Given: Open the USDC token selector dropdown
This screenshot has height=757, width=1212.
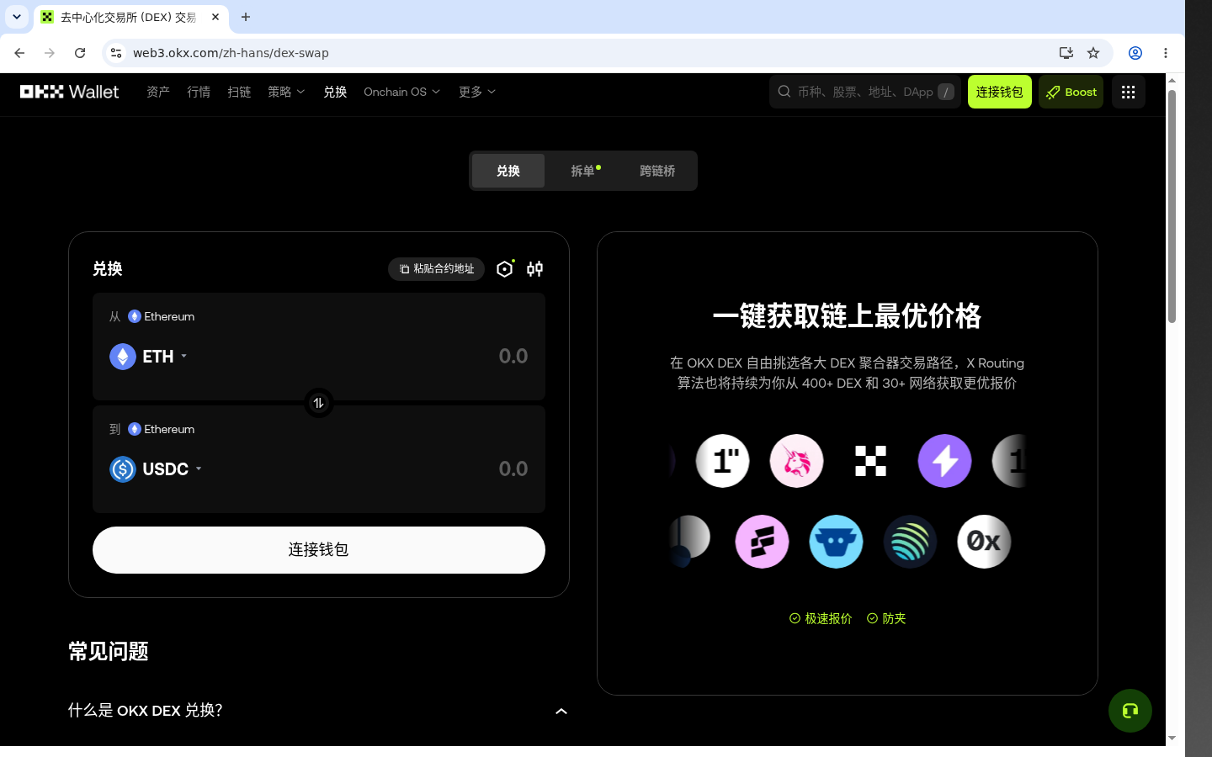Looking at the screenshot, I should (157, 469).
